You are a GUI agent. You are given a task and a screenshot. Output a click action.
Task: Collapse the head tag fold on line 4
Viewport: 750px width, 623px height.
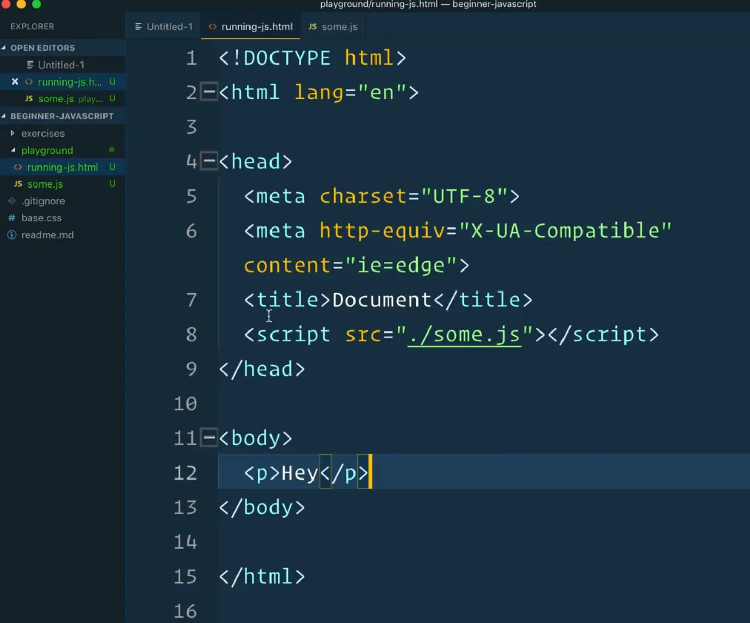coord(209,161)
